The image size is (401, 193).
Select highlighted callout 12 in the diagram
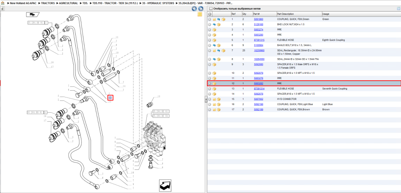coord(110,98)
